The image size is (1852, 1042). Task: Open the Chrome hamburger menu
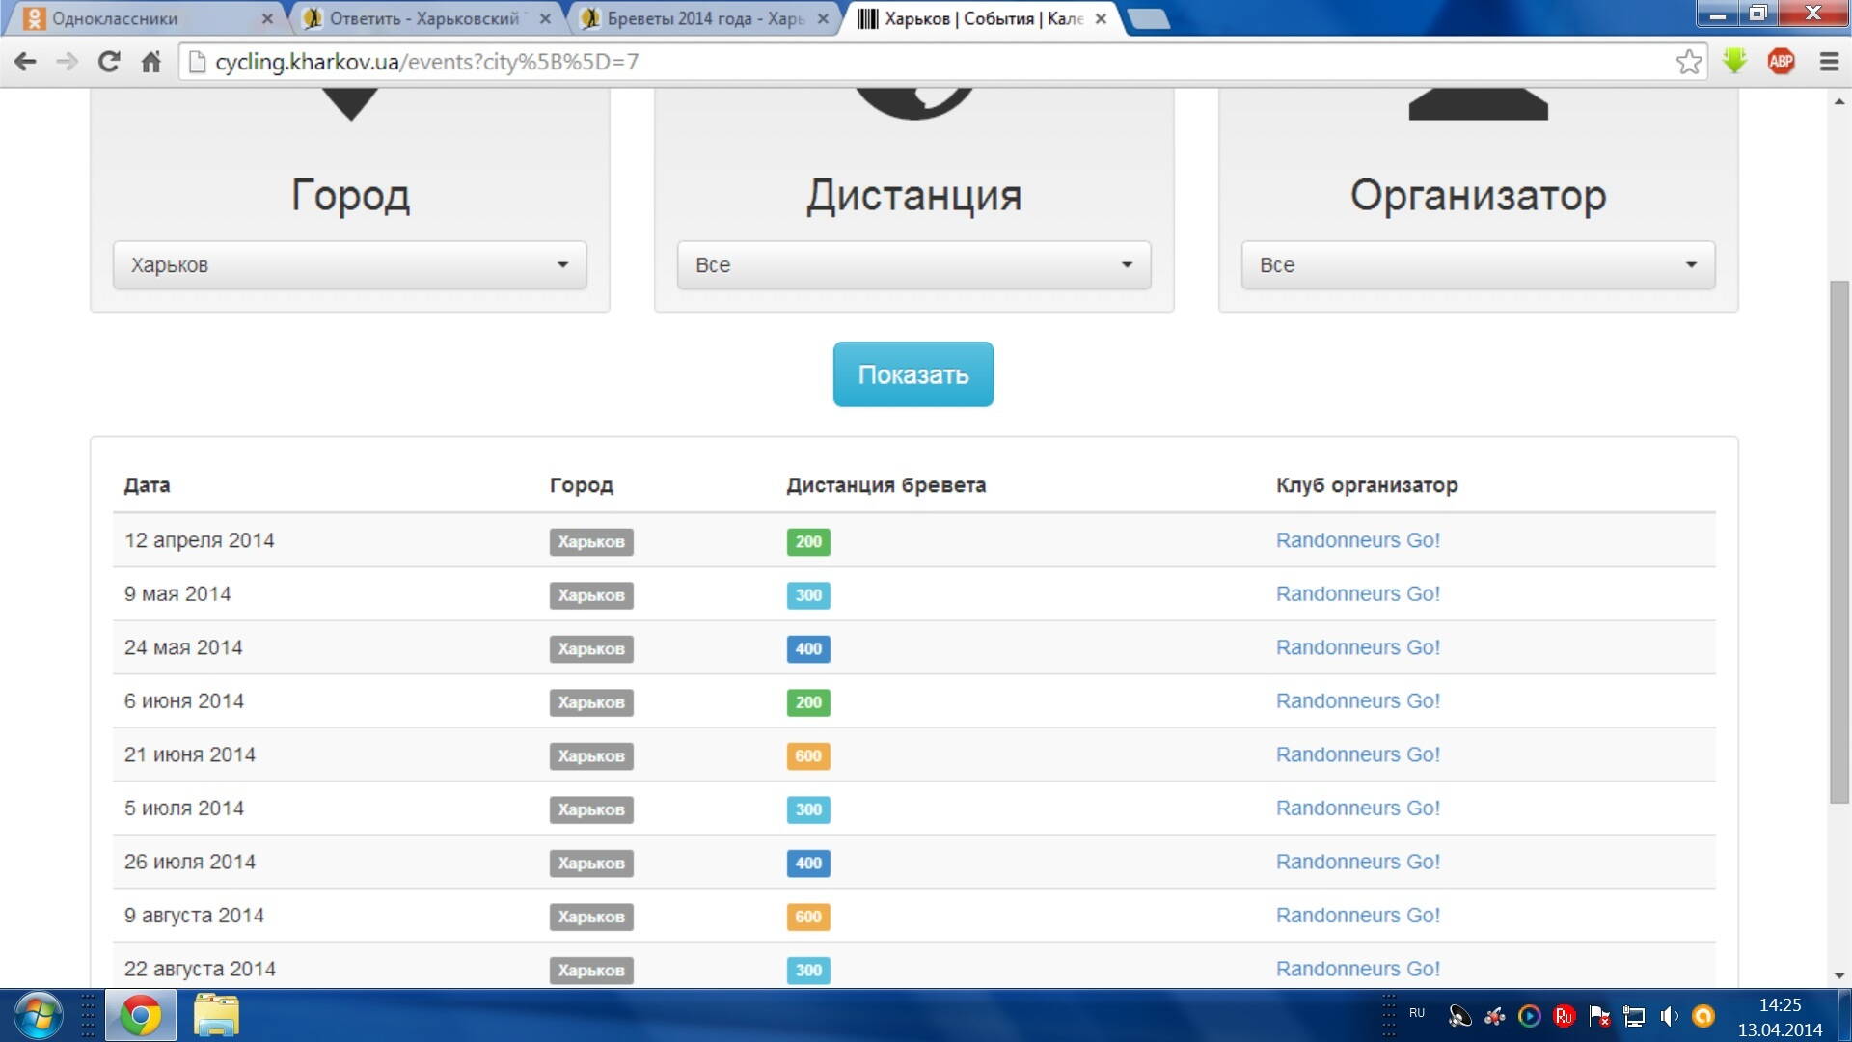click(x=1829, y=62)
